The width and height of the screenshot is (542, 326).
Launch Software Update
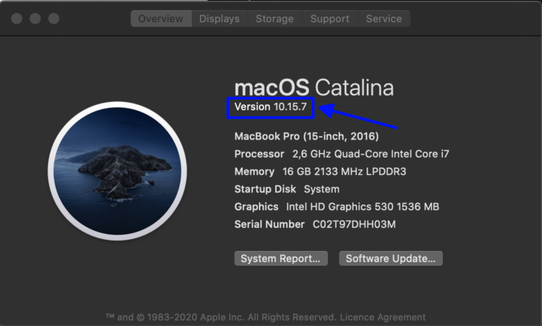(391, 259)
